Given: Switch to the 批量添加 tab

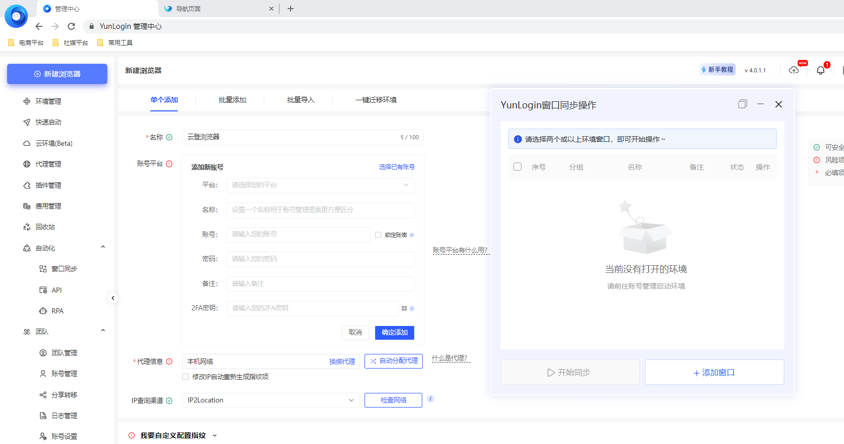Looking at the screenshot, I should pyautogui.click(x=232, y=100).
